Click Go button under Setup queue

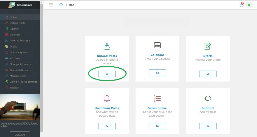157,126
